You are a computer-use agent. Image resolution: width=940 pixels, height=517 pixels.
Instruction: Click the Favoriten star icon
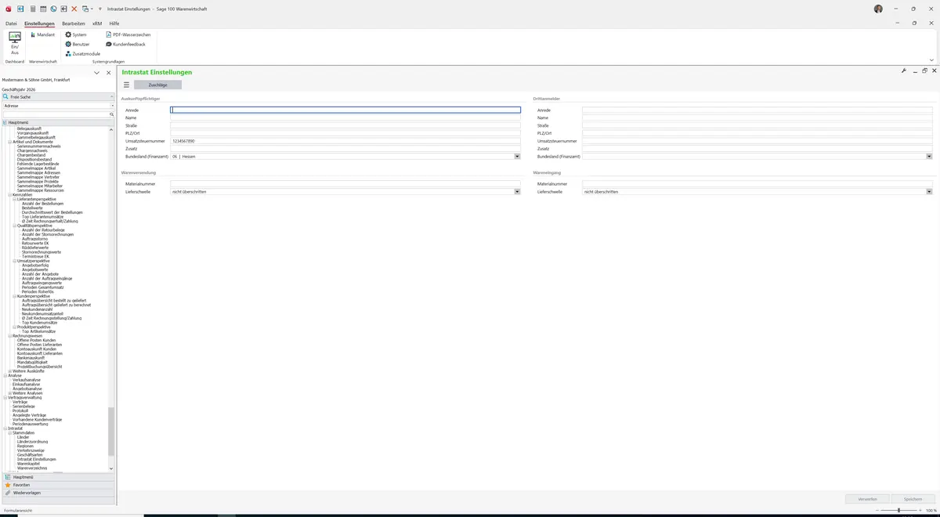click(x=8, y=485)
